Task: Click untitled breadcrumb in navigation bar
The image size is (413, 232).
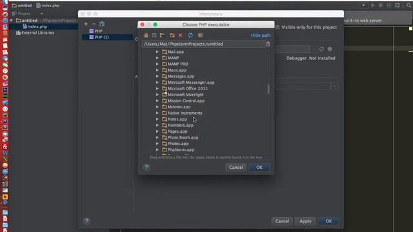Action: pos(21,5)
